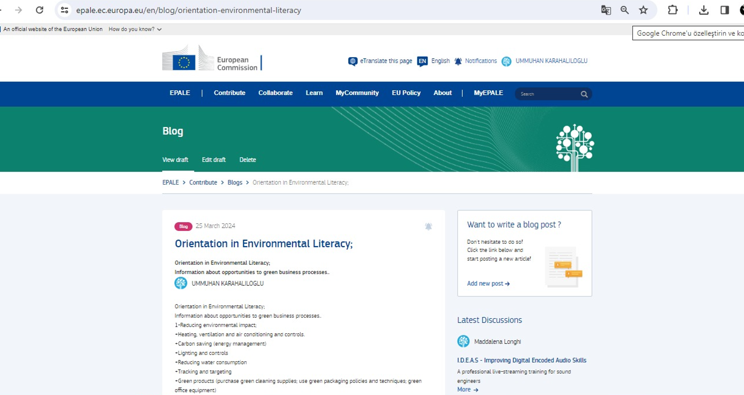Viewport: 744px width, 395px height.
Task: Click the eTranslate globe icon
Action: click(353, 61)
